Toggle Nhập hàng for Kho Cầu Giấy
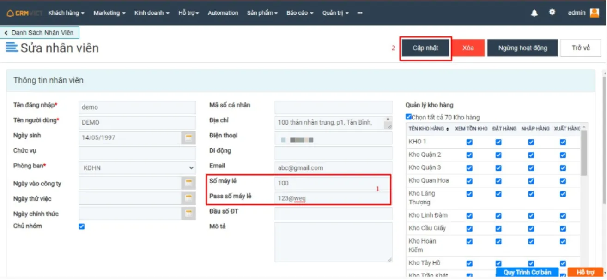This screenshot has width=607, height=280. (531, 228)
